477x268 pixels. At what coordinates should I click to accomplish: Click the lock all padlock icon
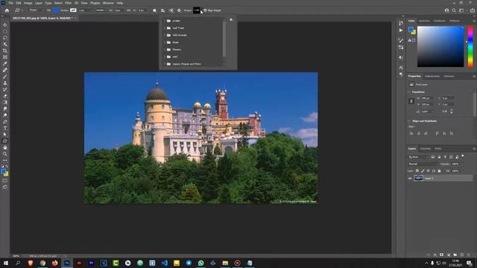pyautogui.click(x=439, y=170)
